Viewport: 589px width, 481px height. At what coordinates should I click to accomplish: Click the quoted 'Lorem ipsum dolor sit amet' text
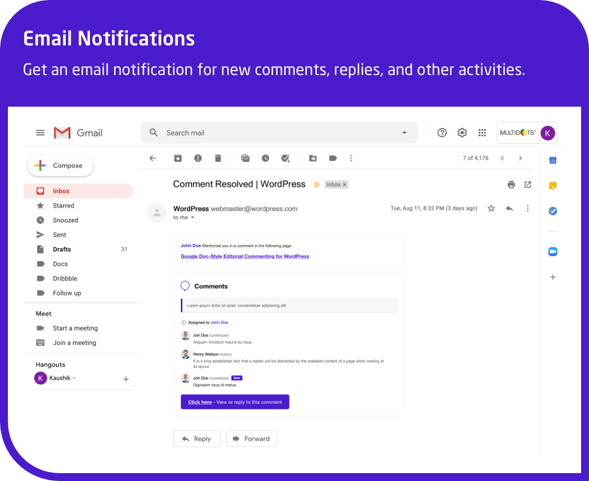pyautogui.click(x=237, y=306)
